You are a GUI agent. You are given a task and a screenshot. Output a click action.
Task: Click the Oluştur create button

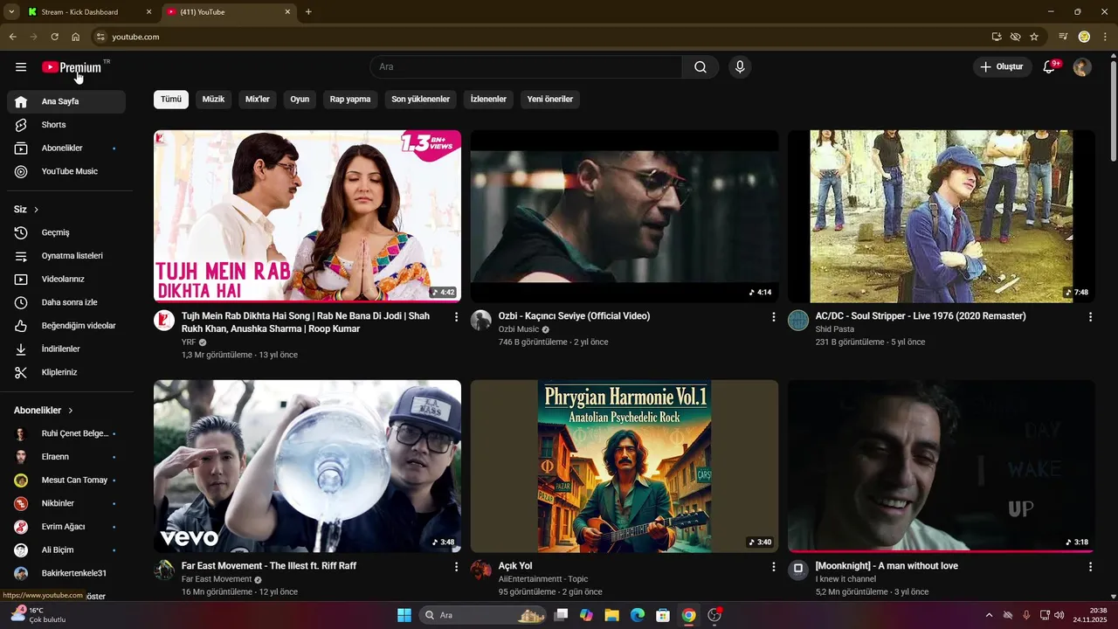1001,67
